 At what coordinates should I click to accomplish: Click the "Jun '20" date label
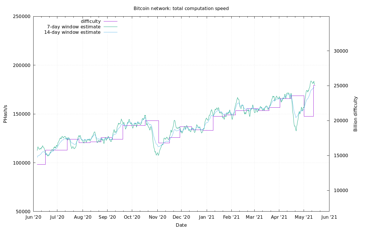tap(34, 217)
